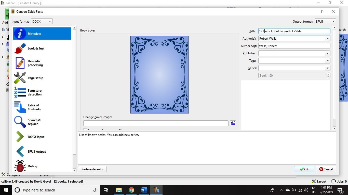Open Page setup section
This screenshot has width=348, height=195.
(x=42, y=78)
